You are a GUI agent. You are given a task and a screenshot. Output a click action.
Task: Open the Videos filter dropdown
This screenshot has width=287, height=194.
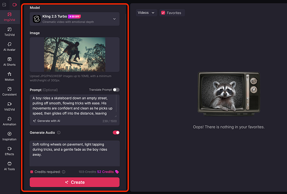[x=146, y=13]
